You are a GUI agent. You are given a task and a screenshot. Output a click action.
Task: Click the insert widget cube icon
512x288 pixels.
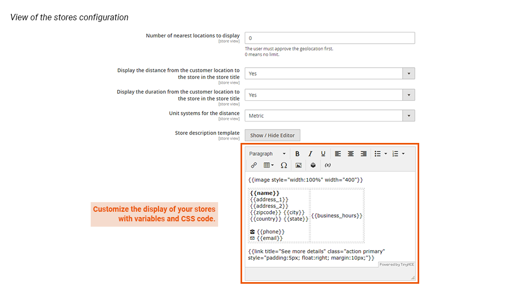[x=313, y=165]
